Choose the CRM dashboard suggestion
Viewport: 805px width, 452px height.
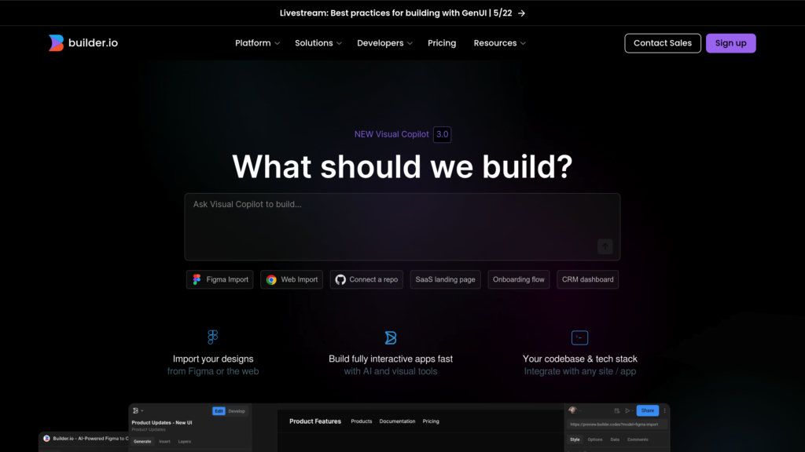[587, 279]
